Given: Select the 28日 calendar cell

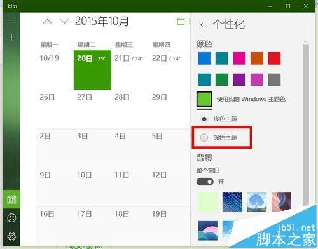Looking at the screenshot, I should 130,109.
